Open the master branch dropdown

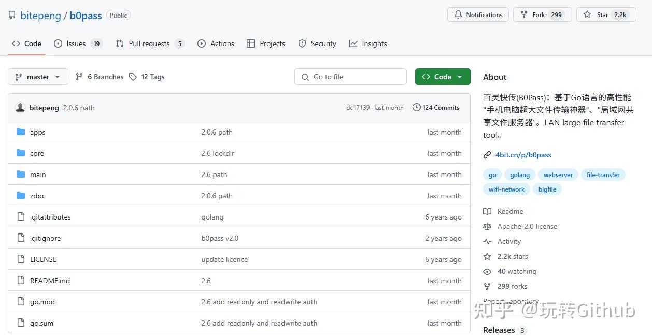tap(38, 77)
